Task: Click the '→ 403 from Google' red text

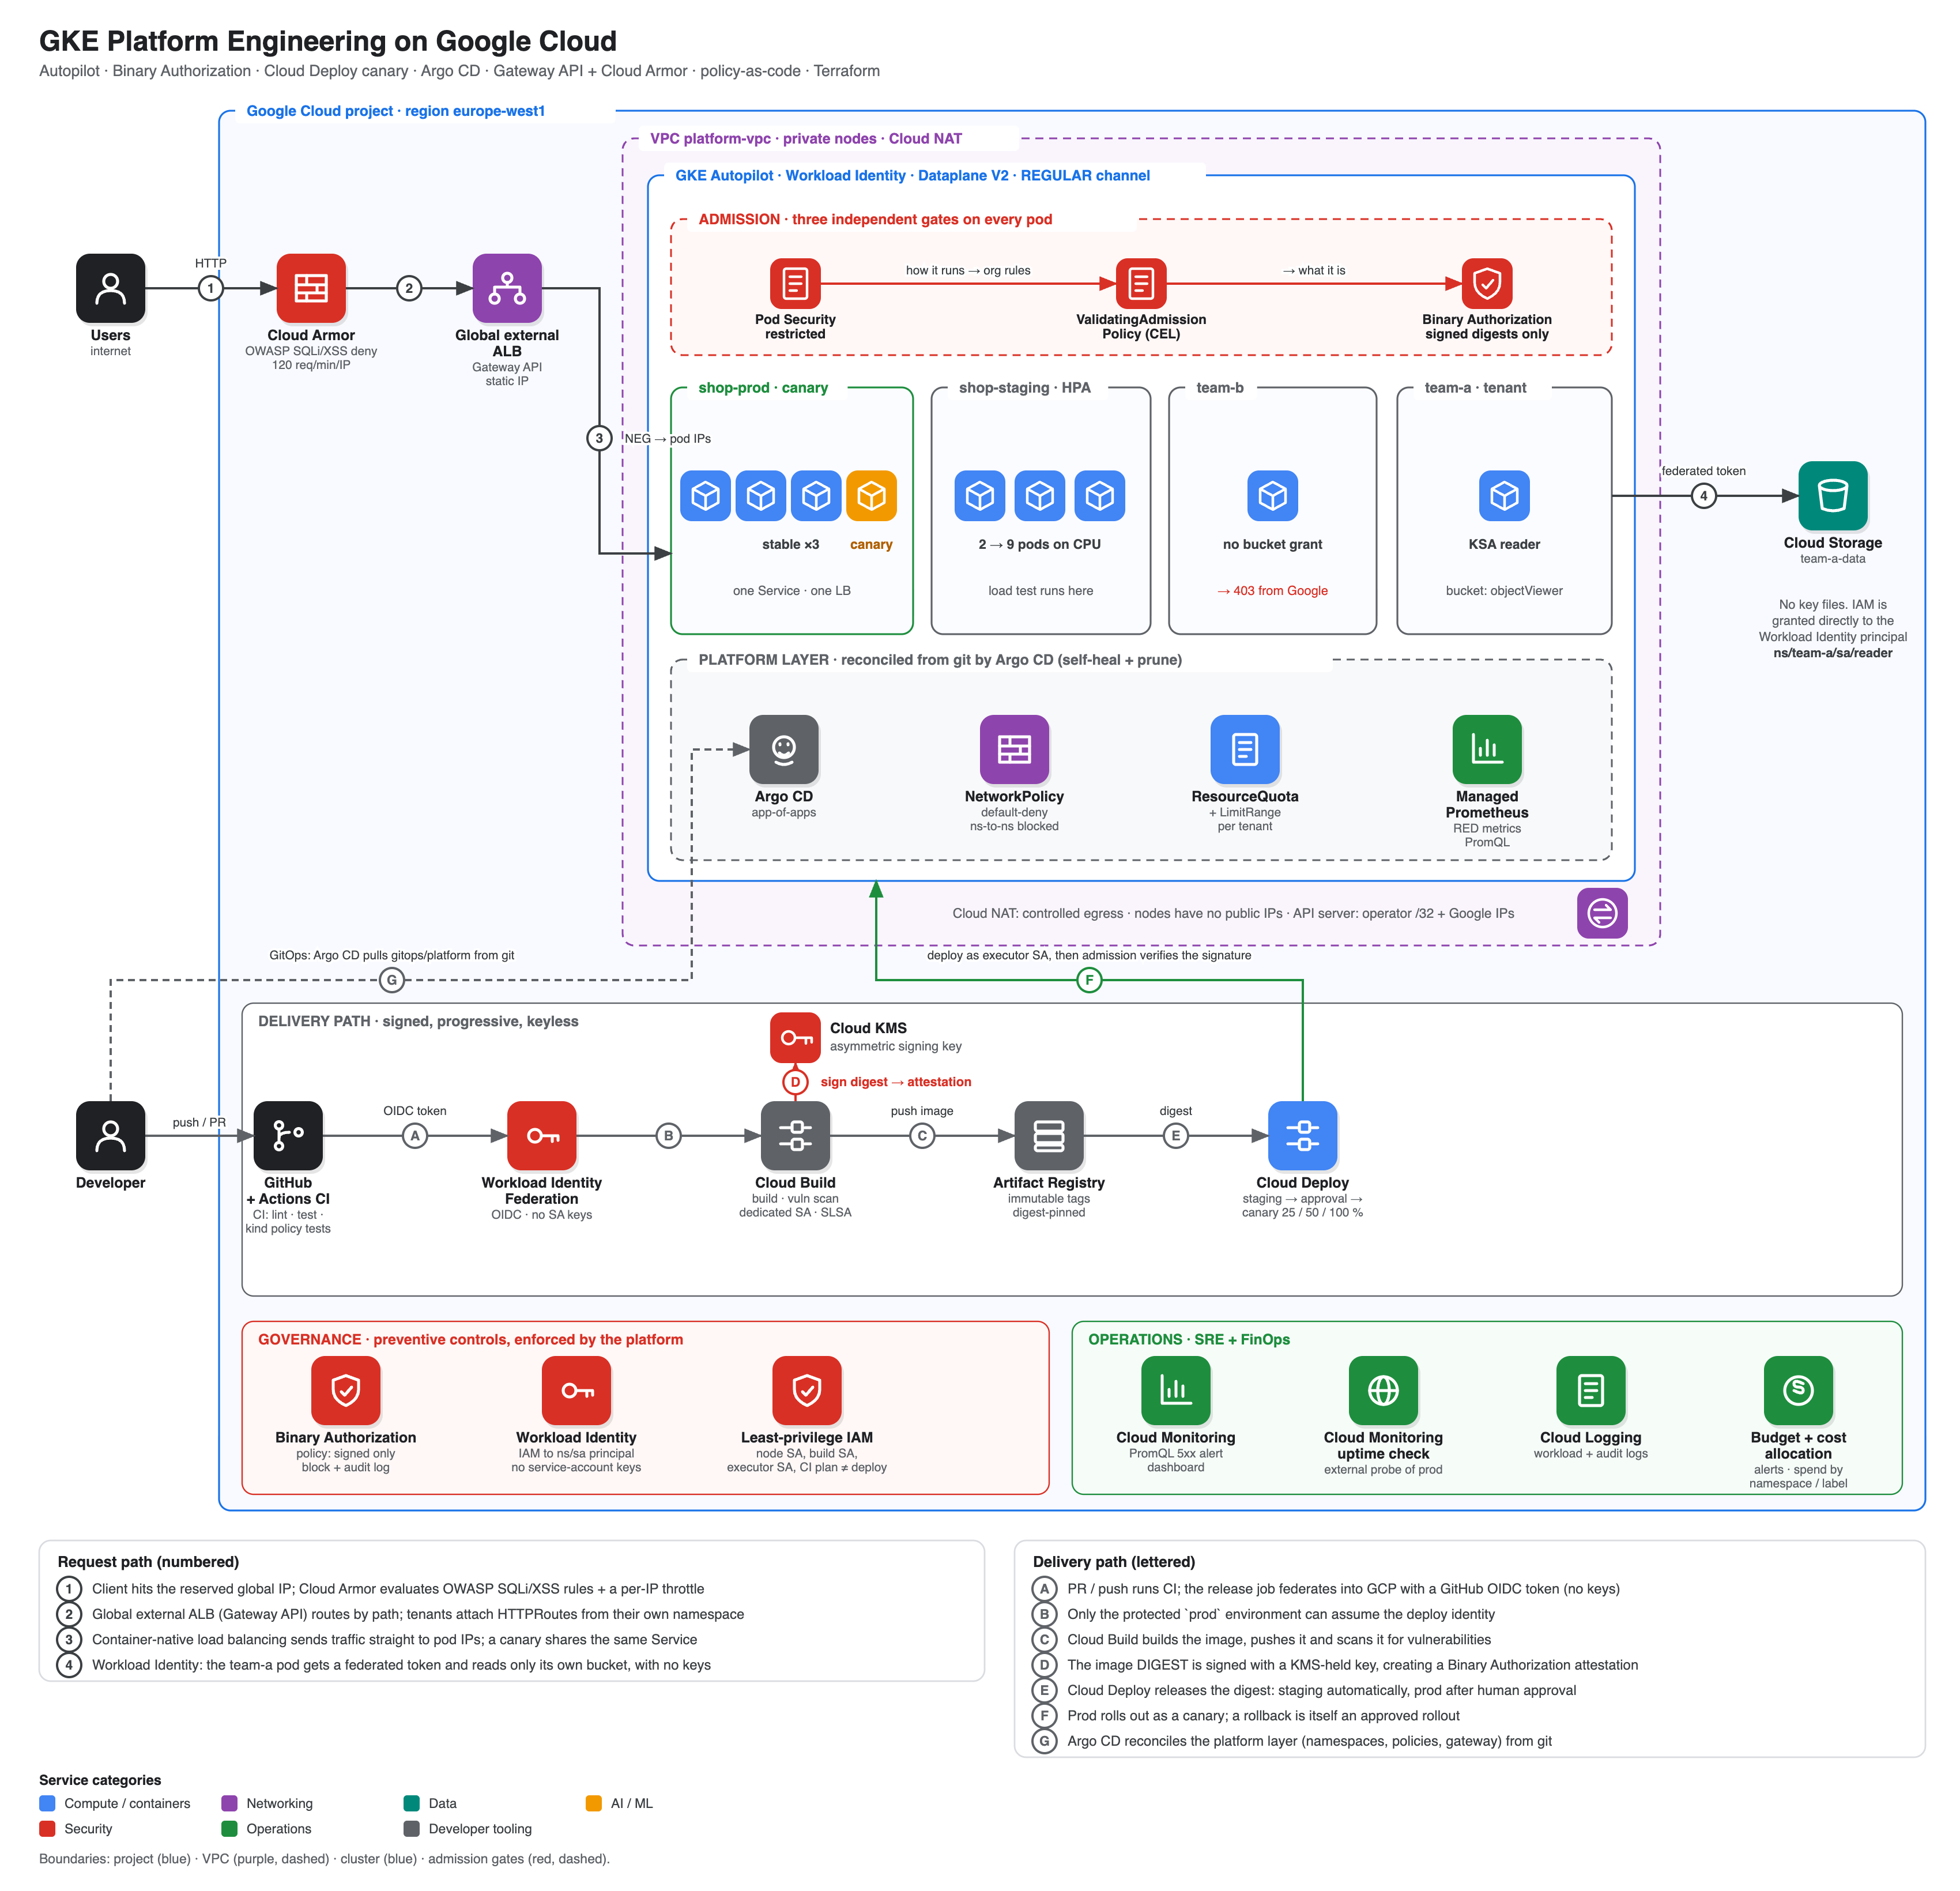Action: 1272,591
